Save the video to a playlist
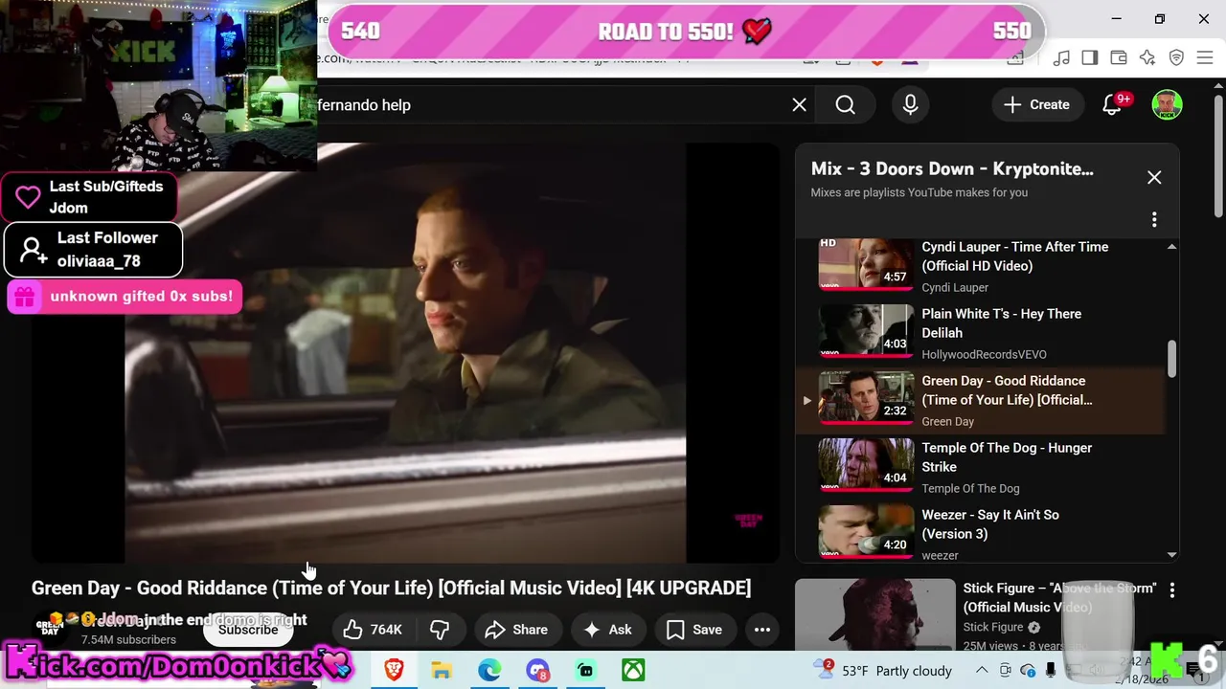This screenshot has height=689, width=1226. (x=694, y=630)
